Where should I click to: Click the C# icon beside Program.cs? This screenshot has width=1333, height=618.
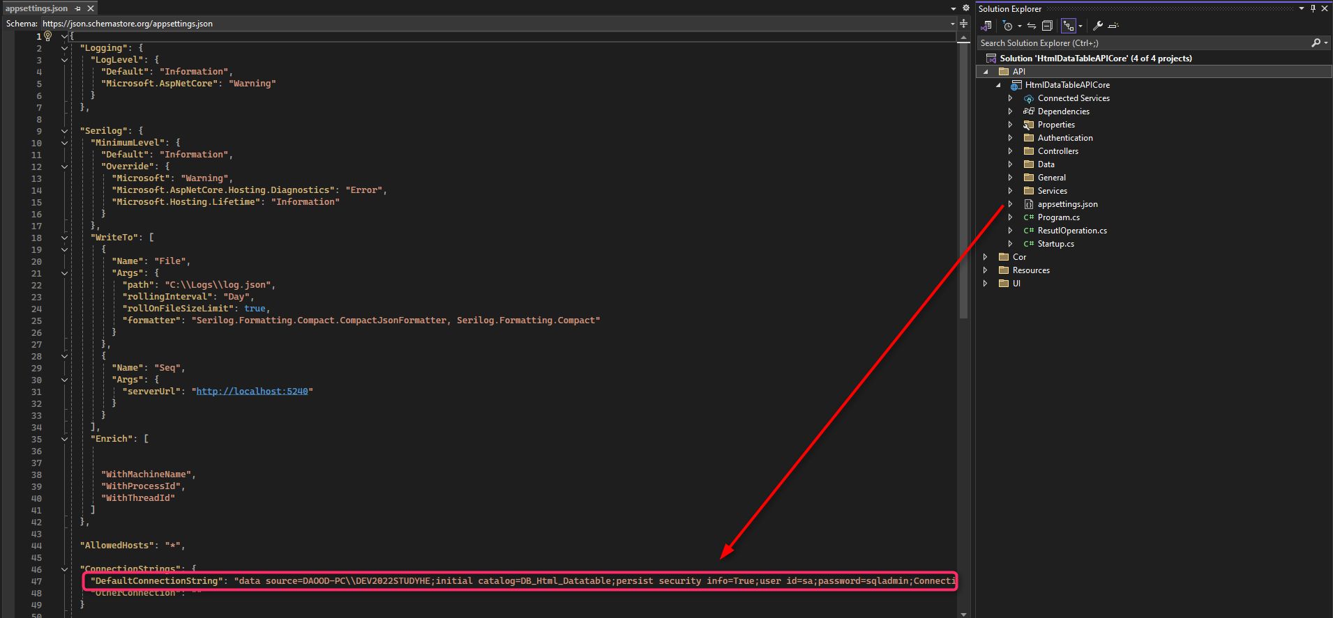click(1029, 217)
